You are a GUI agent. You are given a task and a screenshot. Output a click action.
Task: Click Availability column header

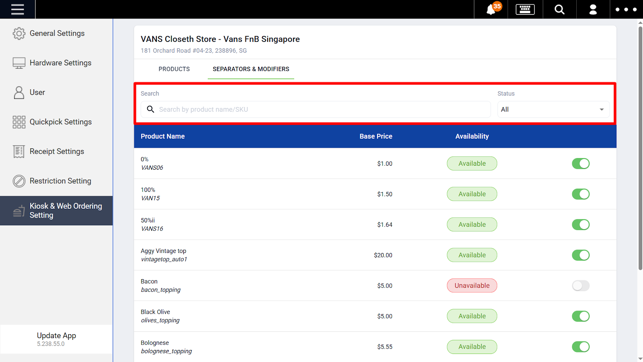[472, 136]
